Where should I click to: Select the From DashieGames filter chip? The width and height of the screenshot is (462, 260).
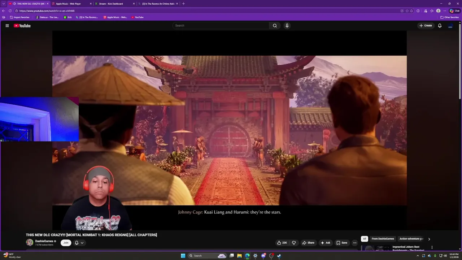click(x=383, y=239)
